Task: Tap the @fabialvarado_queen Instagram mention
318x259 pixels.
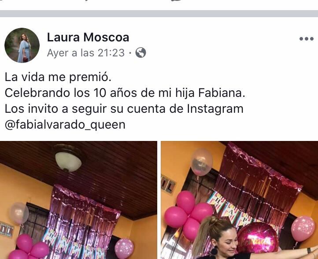Action: (65, 125)
